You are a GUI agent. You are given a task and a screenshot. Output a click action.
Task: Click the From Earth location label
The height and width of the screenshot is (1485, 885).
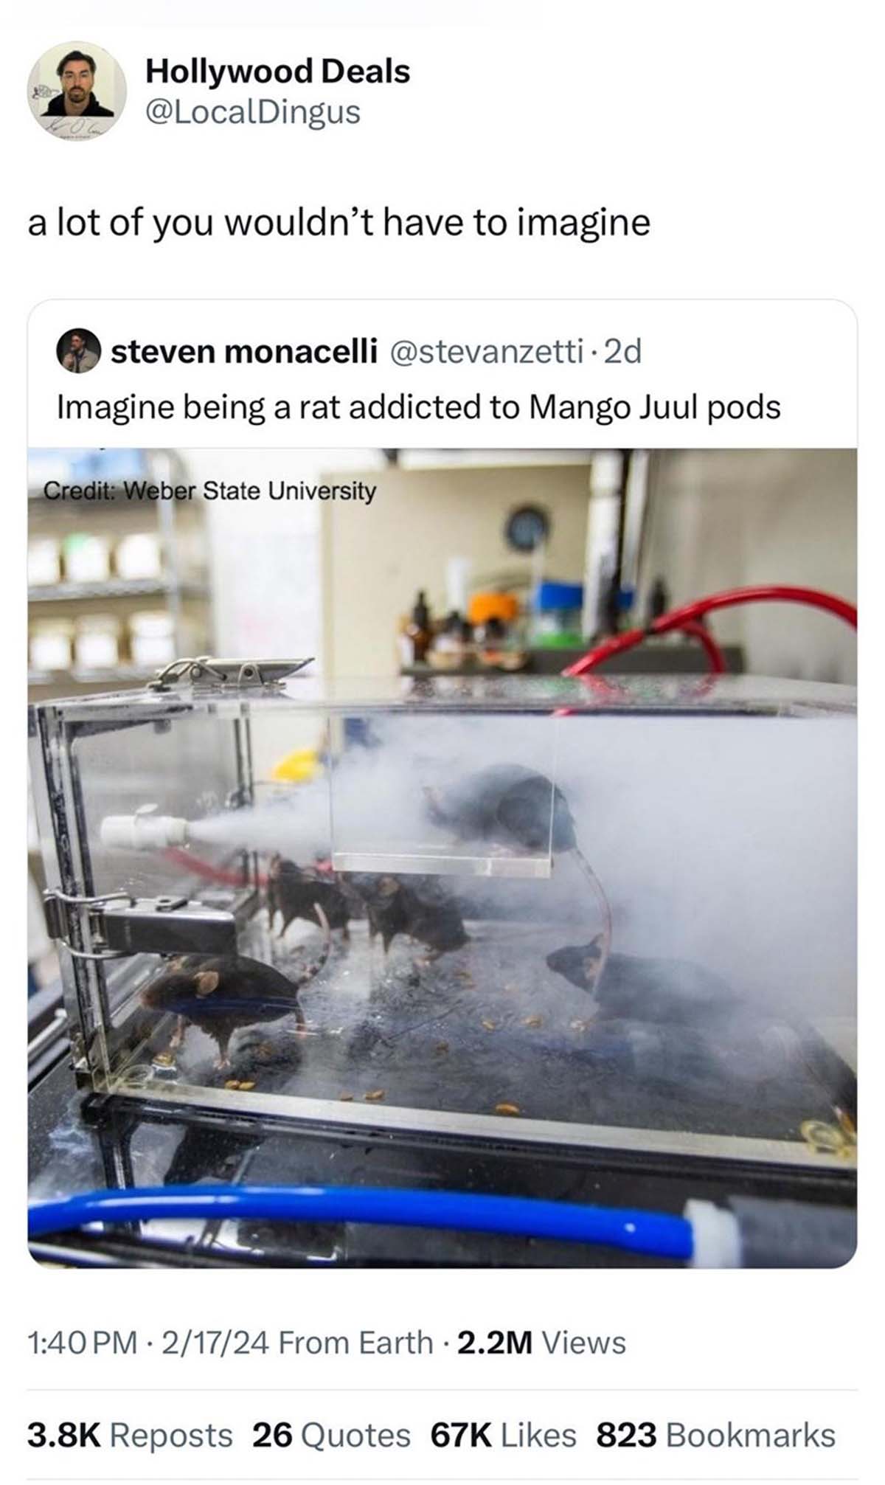[x=356, y=1343]
